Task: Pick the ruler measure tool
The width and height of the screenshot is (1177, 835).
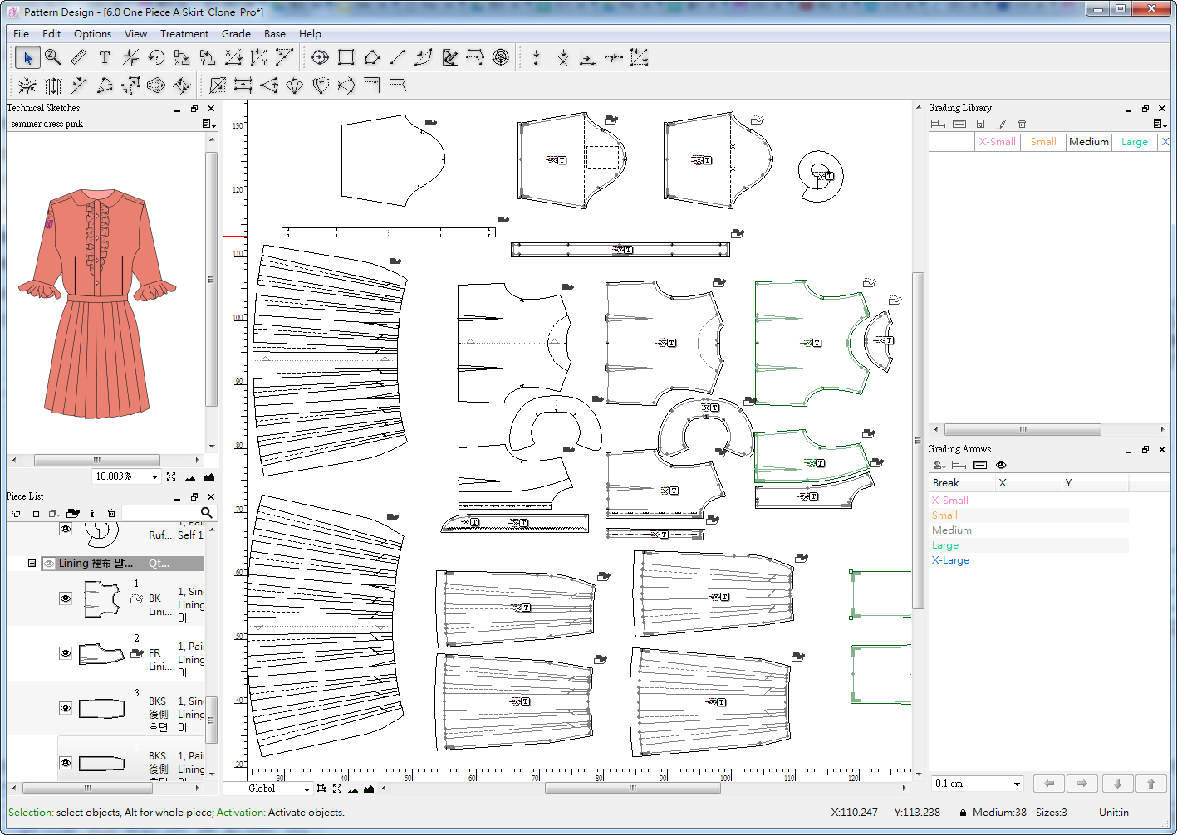Action: pos(78,57)
